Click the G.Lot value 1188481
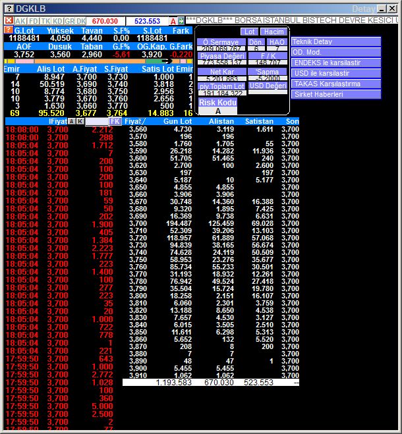The height and width of the screenshot is (434, 402). (x=24, y=38)
